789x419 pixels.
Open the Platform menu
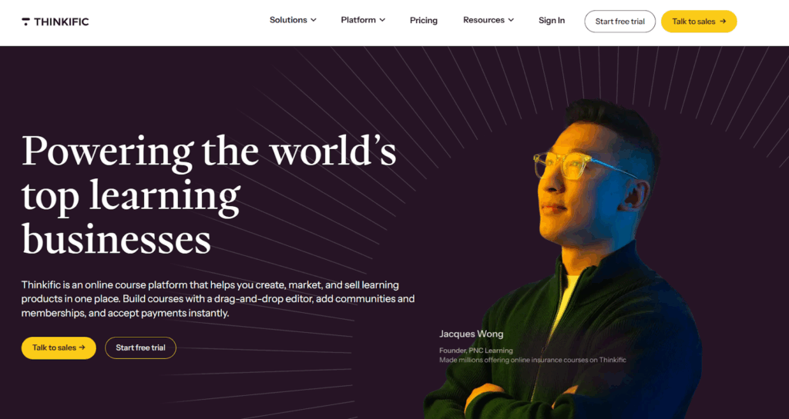363,20
